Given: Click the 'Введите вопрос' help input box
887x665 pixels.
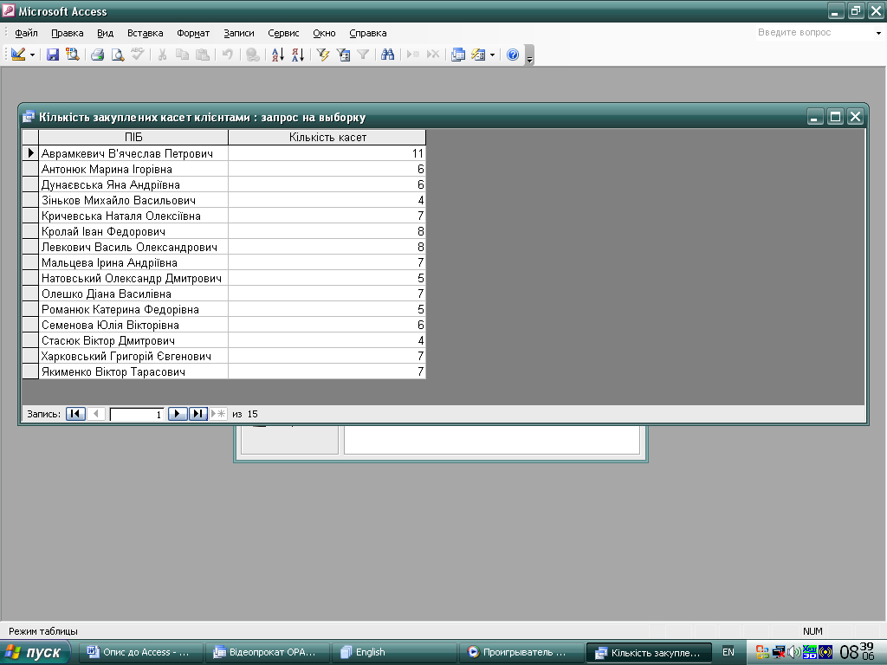Looking at the screenshot, I should 814,33.
